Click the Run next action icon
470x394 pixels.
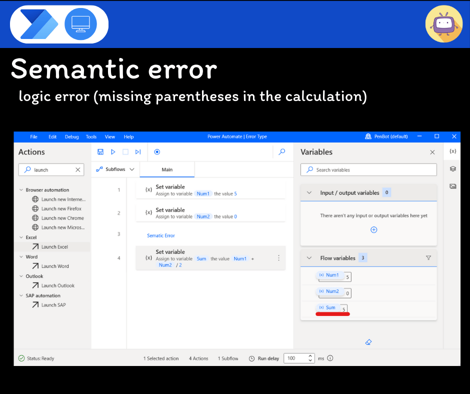[138, 152]
